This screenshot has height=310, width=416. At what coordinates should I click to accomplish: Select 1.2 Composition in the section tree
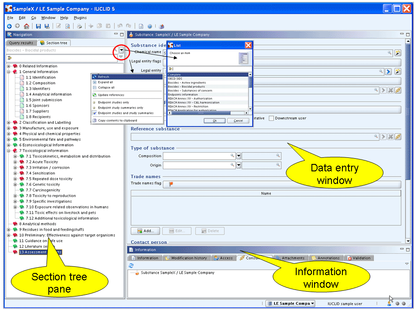(41, 83)
